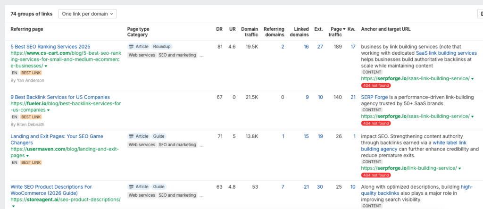Click Guide chip in the usermaven row
The width and height of the screenshot is (483, 209).
click(159, 136)
